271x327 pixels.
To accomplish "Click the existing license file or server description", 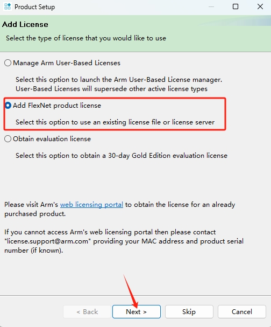I will click(x=115, y=122).
